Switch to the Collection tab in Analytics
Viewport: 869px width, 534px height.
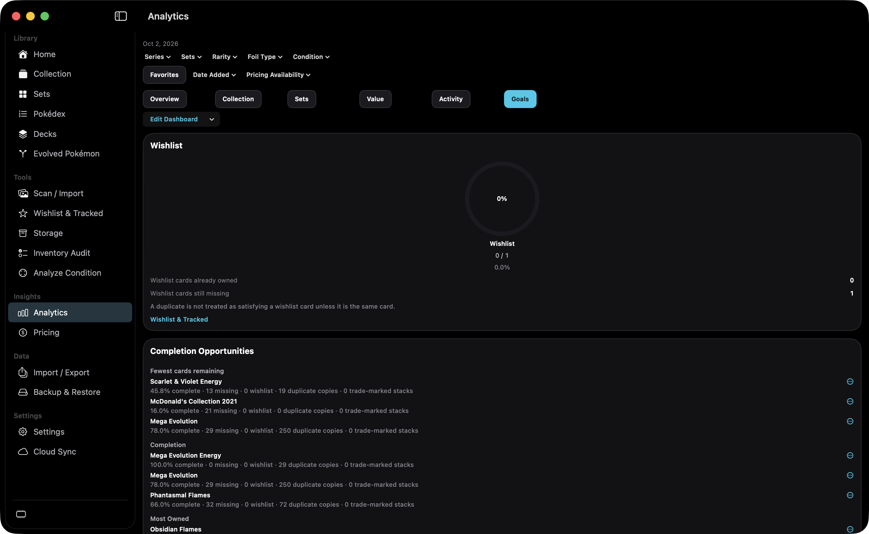(238, 99)
